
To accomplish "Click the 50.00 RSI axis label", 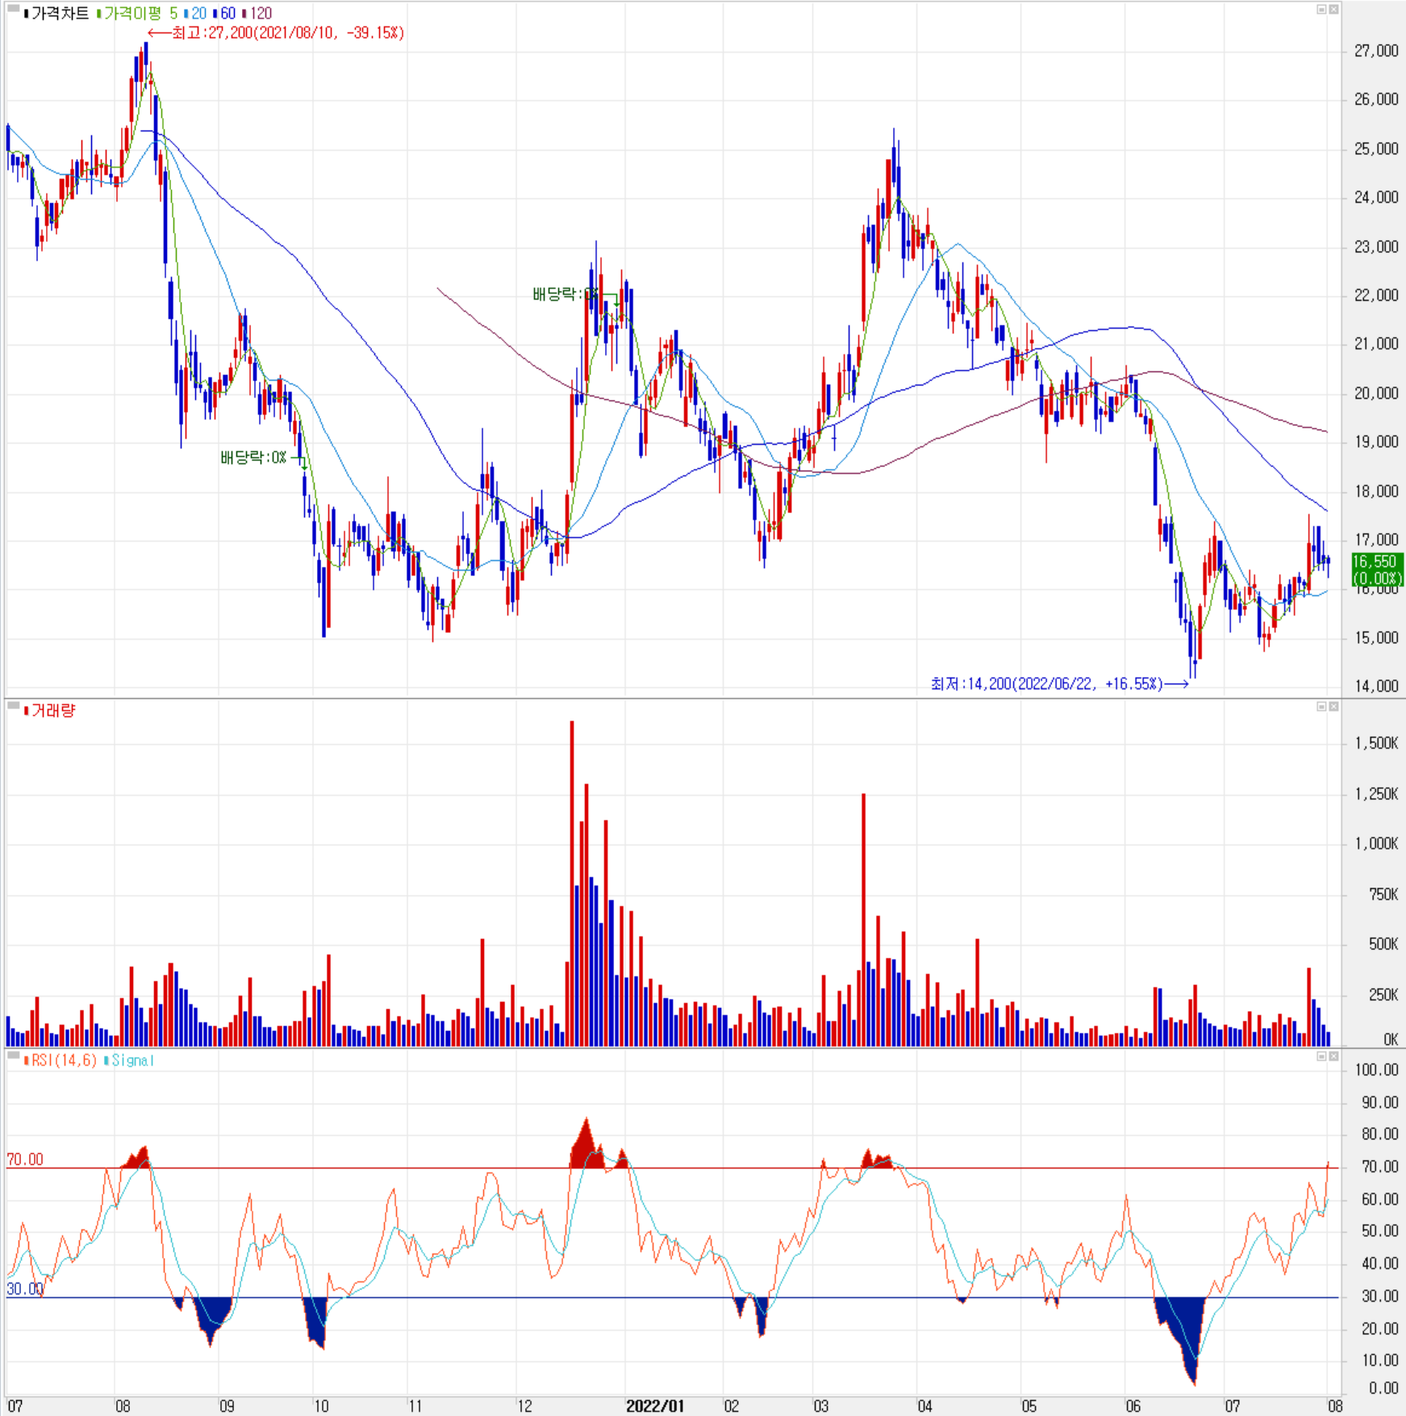I will pos(1380,1230).
